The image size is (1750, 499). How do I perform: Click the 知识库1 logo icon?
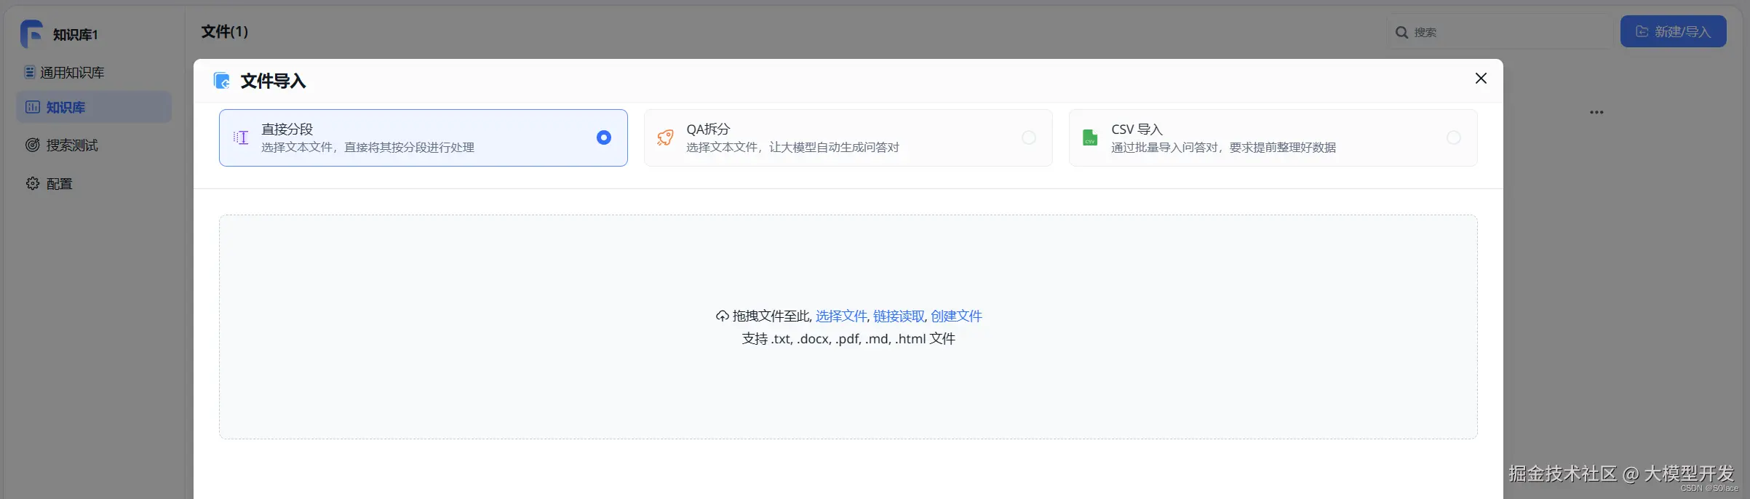pos(31,33)
